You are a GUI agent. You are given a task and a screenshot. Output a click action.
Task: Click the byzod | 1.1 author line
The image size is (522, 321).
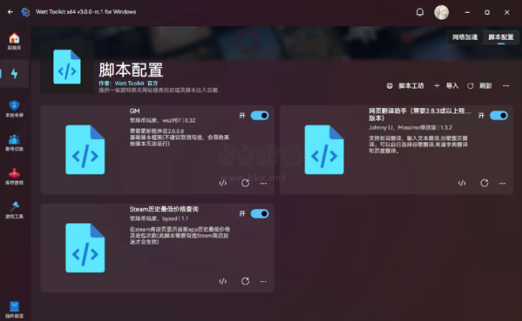(x=159, y=219)
